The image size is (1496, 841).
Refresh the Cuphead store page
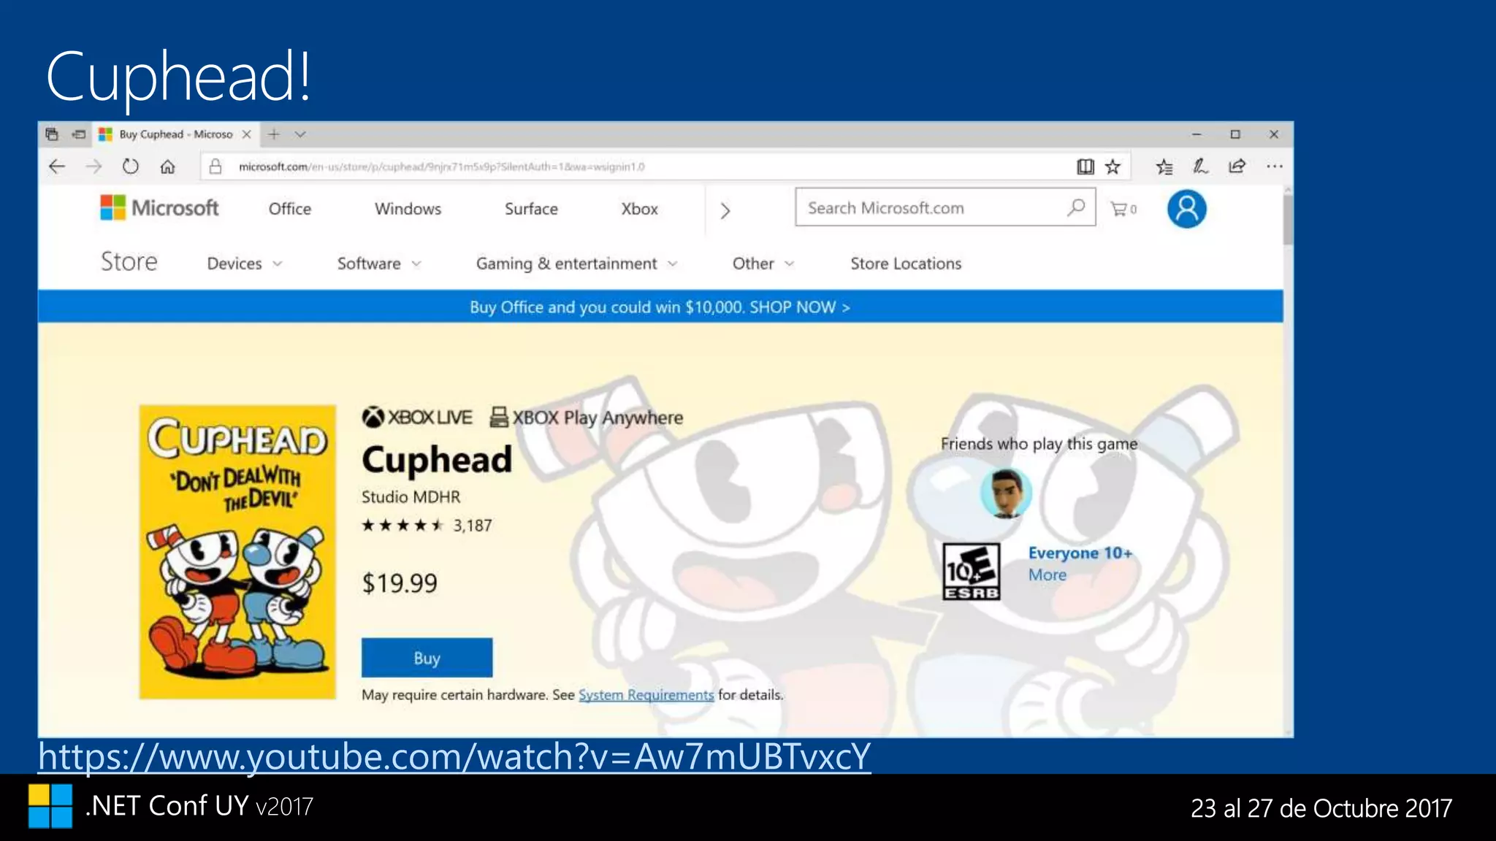[x=131, y=166]
